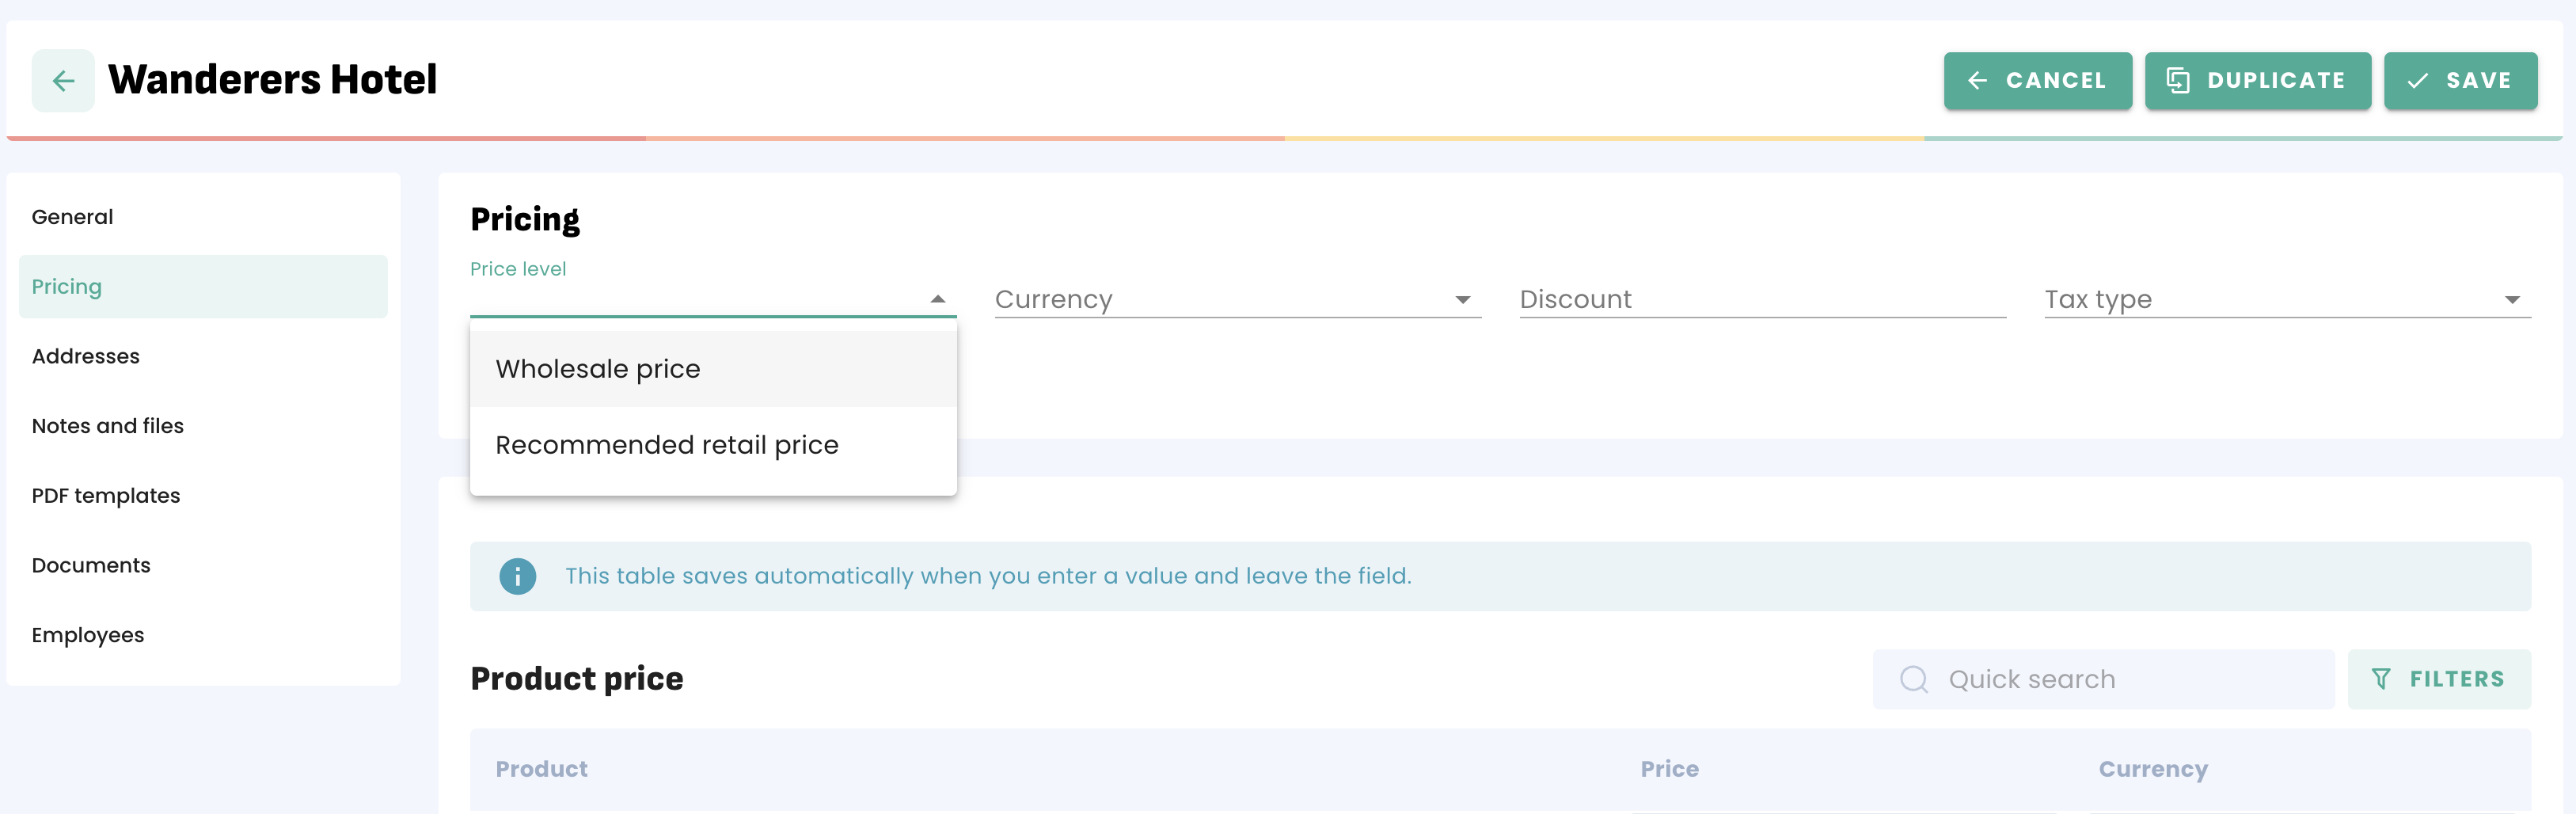
Task: Open Notes and files section
Action: pos(108,426)
